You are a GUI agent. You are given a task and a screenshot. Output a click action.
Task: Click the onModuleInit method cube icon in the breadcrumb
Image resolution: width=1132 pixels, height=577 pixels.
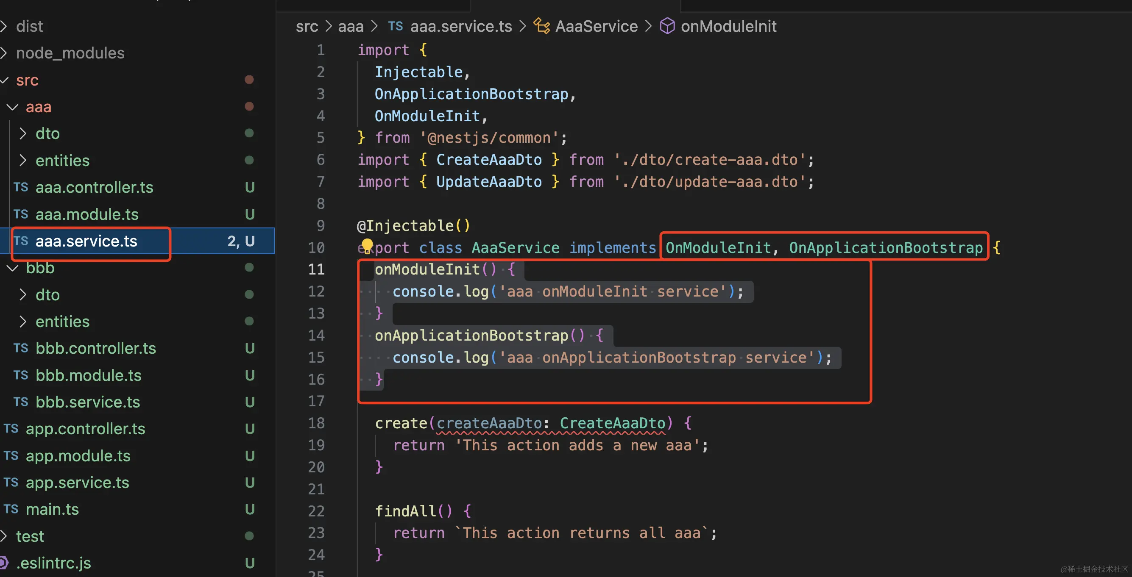tap(667, 26)
